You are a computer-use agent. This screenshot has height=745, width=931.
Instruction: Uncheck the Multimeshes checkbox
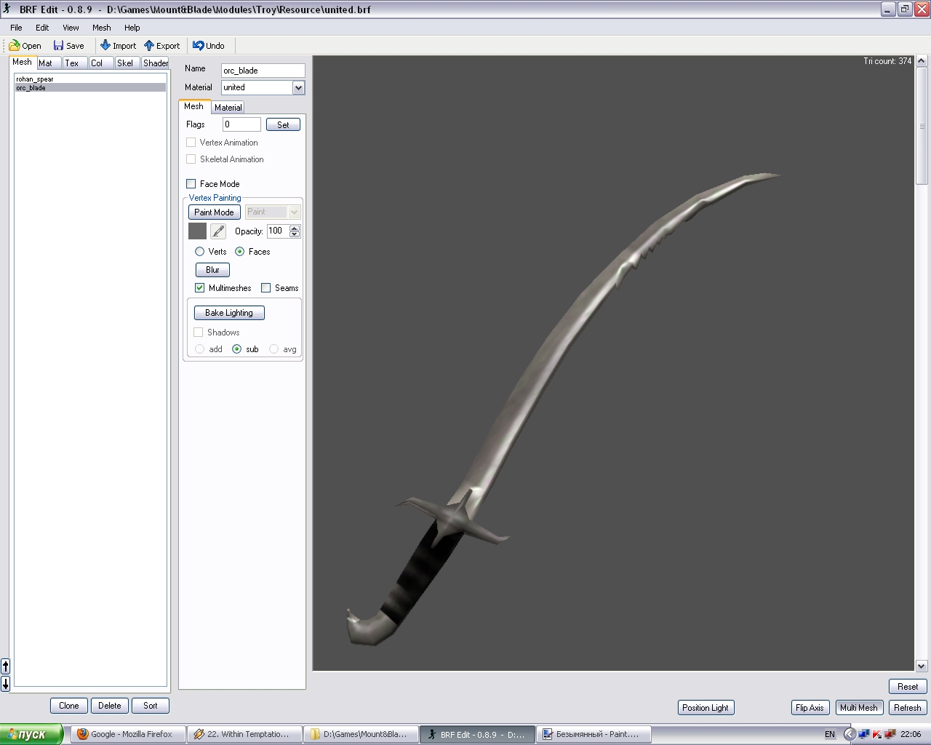pyautogui.click(x=199, y=288)
